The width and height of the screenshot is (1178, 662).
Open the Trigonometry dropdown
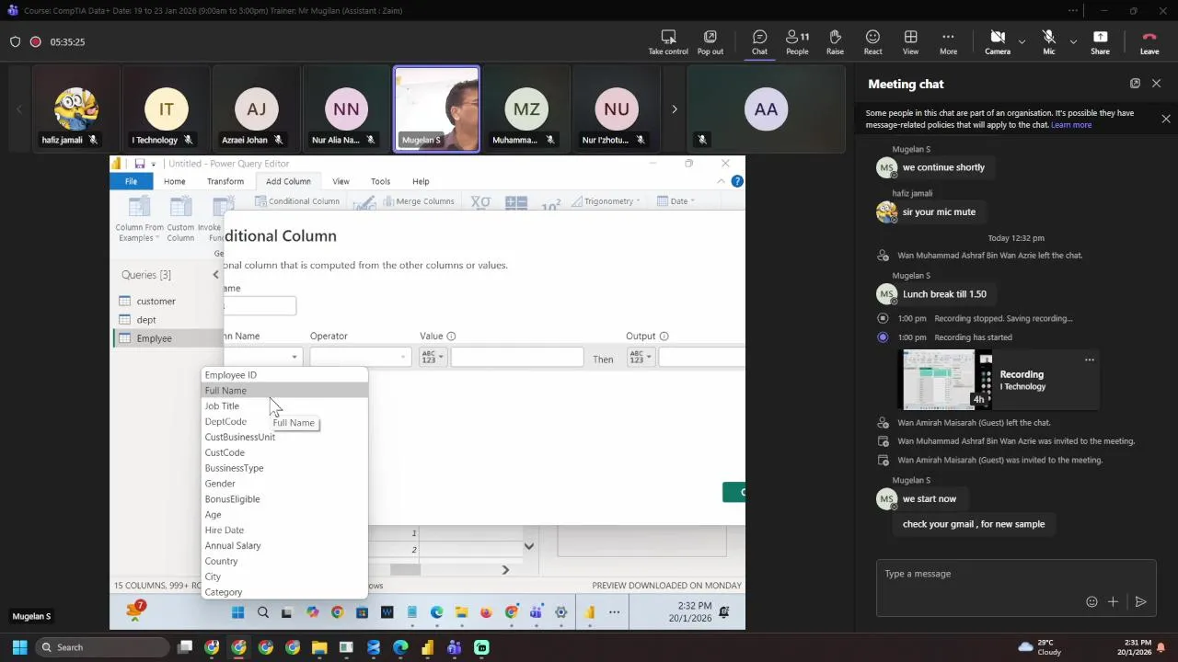point(606,201)
